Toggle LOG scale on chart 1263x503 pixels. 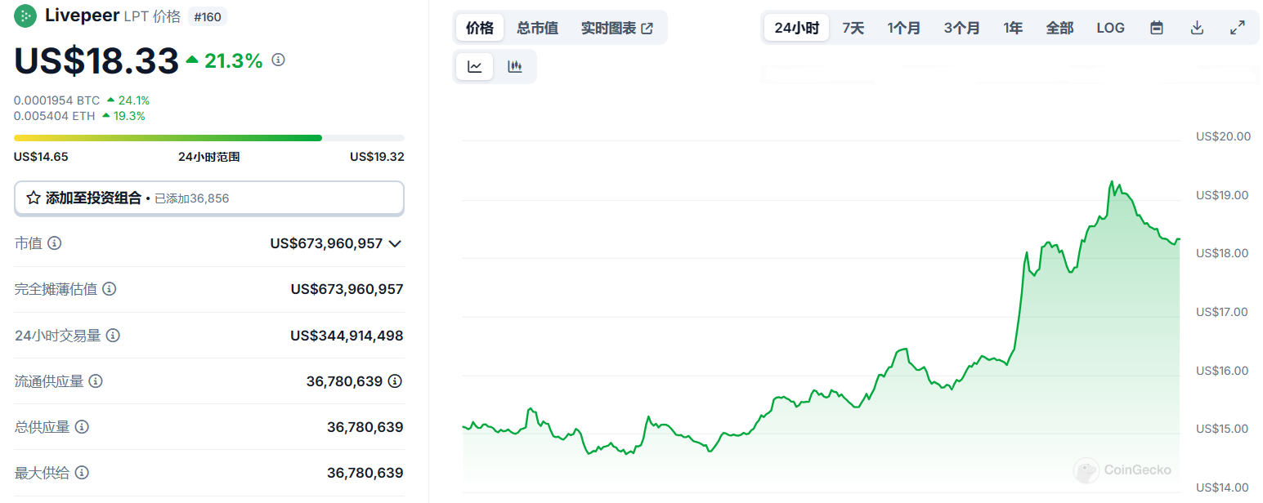point(1110,28)
